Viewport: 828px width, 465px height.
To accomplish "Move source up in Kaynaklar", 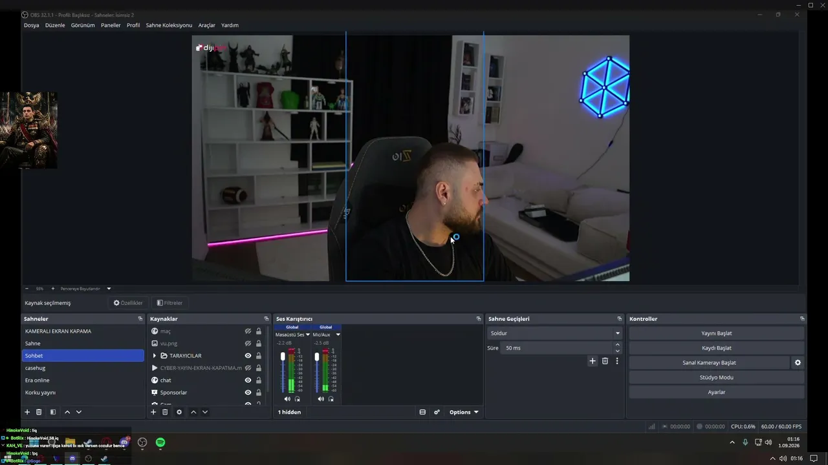I will tap(193, 412).
